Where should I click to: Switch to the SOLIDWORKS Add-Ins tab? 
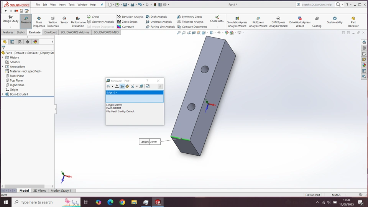(75, 32)
